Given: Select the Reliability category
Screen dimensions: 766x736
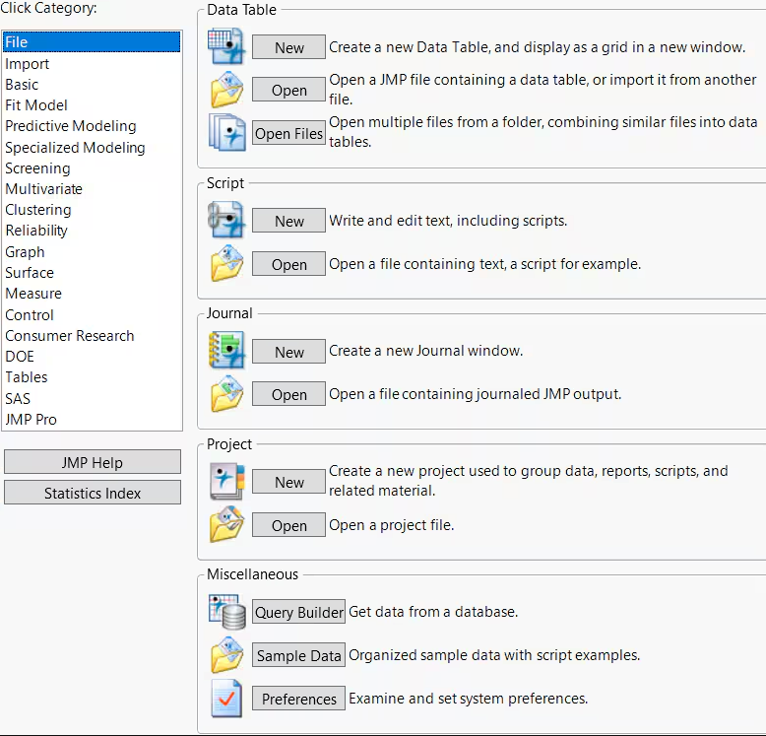Looking at the screenshot, I should coord(92,231).
